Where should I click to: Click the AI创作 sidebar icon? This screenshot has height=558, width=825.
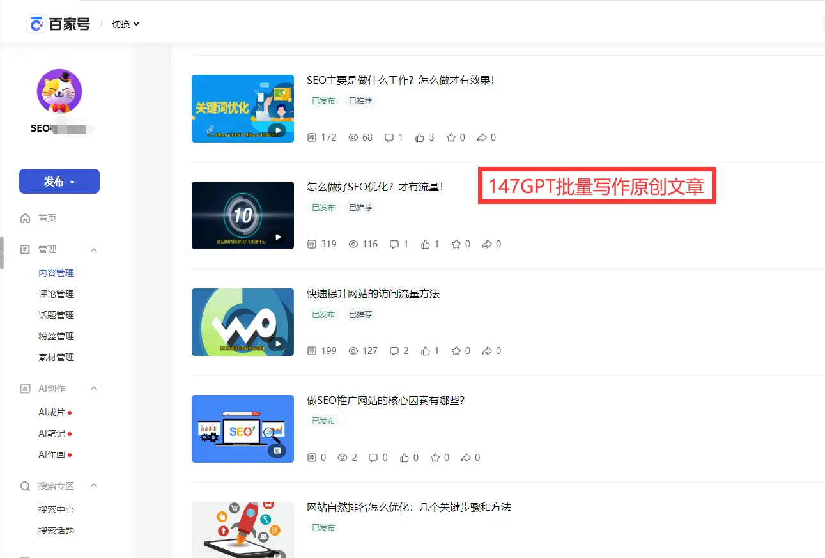(x=24, y=388)
